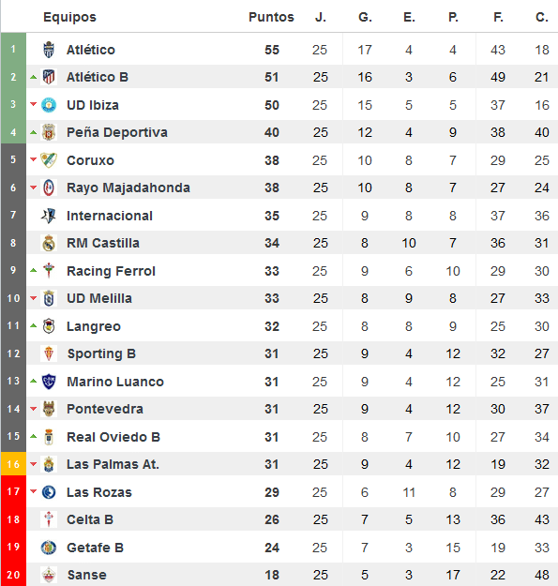This screenshot has width=558, height=586.
Task: Select the Getafe B team badge
Action: click(49, 548)
